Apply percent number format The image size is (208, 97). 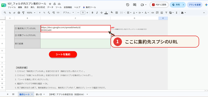[x=44, y=13]
